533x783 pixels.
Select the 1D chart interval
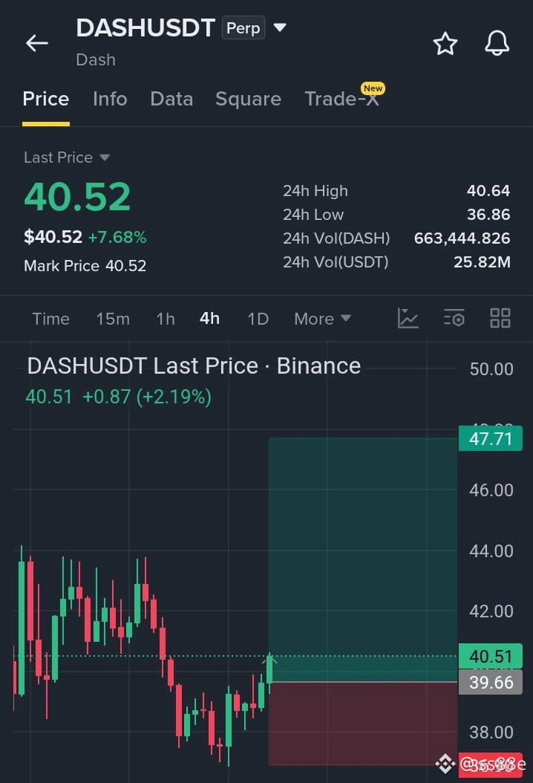tap(258, 319)
